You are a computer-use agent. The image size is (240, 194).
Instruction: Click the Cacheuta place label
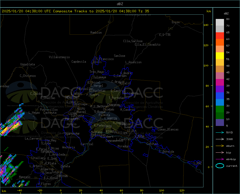pyautogui.click(x=50, y=113)
